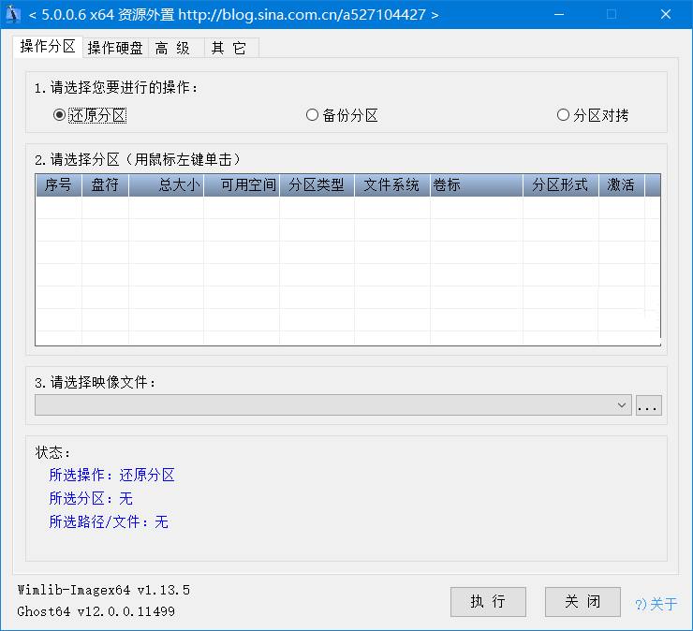
Task: Minimize the window
Action: pos(560,15)
